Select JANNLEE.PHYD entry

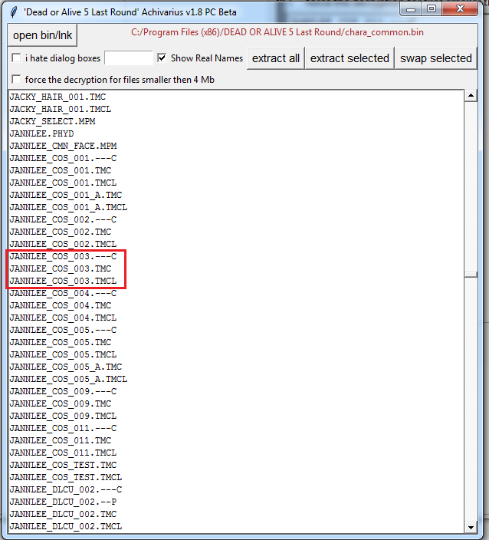pyautogui.click(x=41, y=133)
